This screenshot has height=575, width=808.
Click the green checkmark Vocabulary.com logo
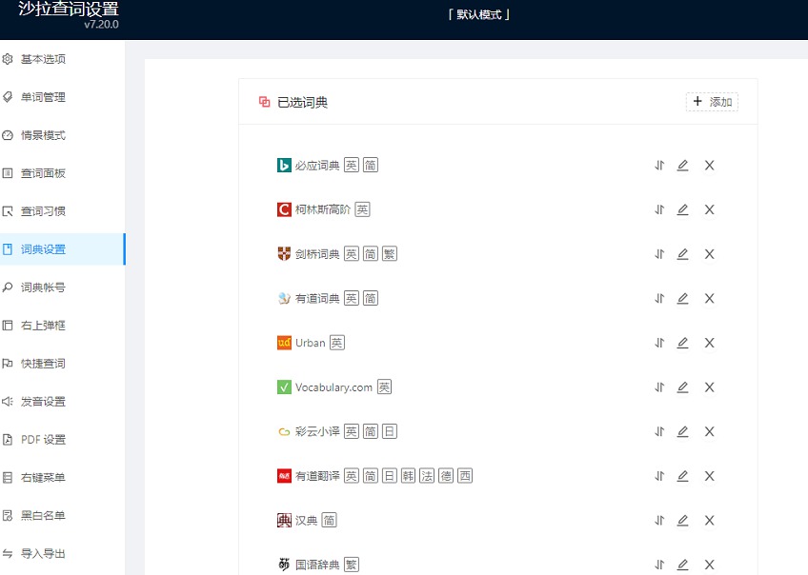284,387
